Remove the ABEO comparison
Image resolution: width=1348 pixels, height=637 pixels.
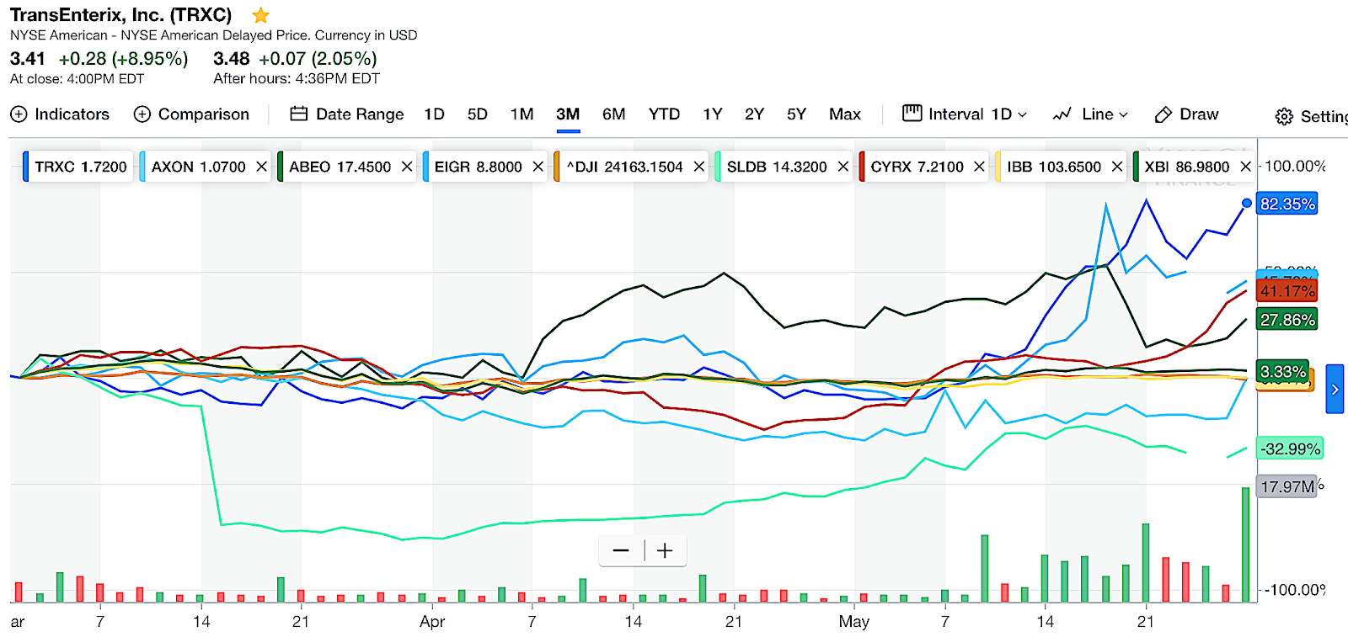pos(407,167)
